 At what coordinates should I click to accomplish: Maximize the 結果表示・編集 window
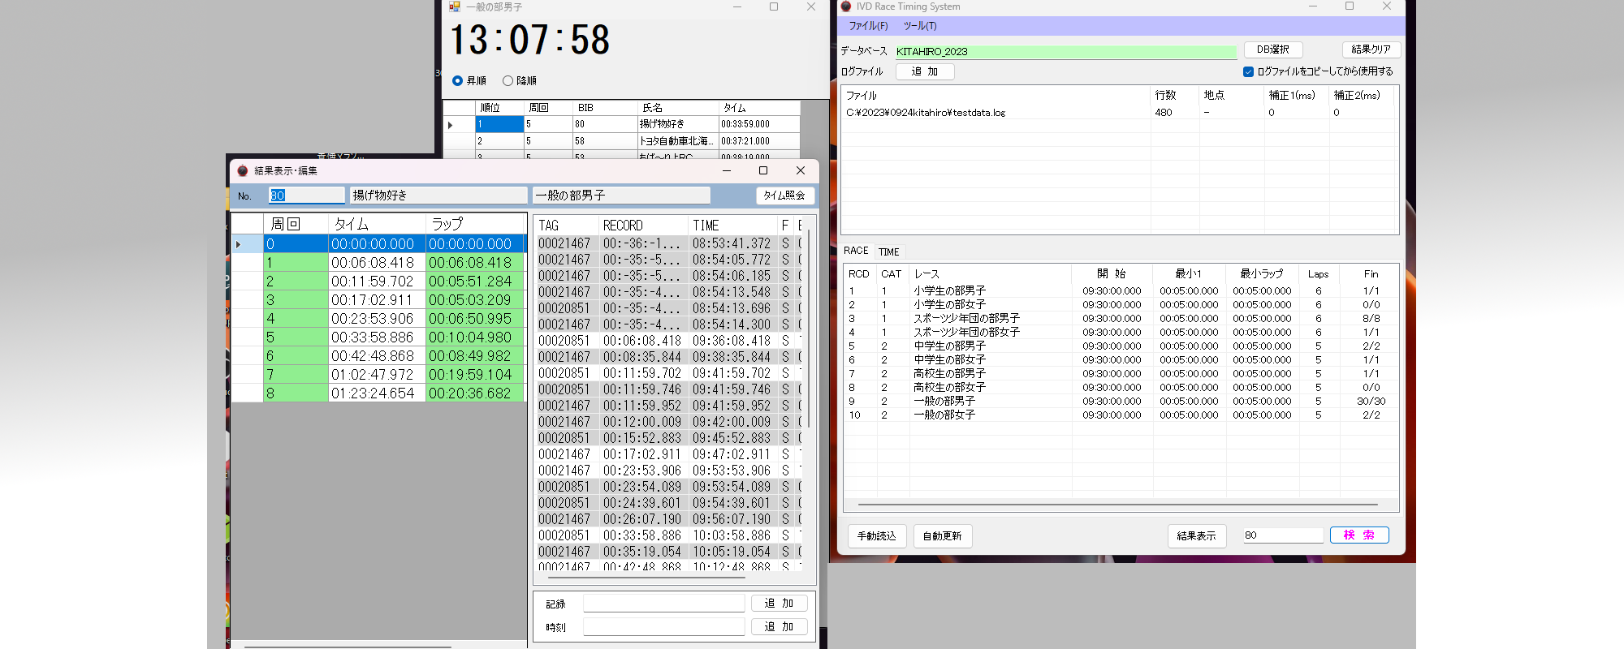pyautogui.click(x=762, y=170)
